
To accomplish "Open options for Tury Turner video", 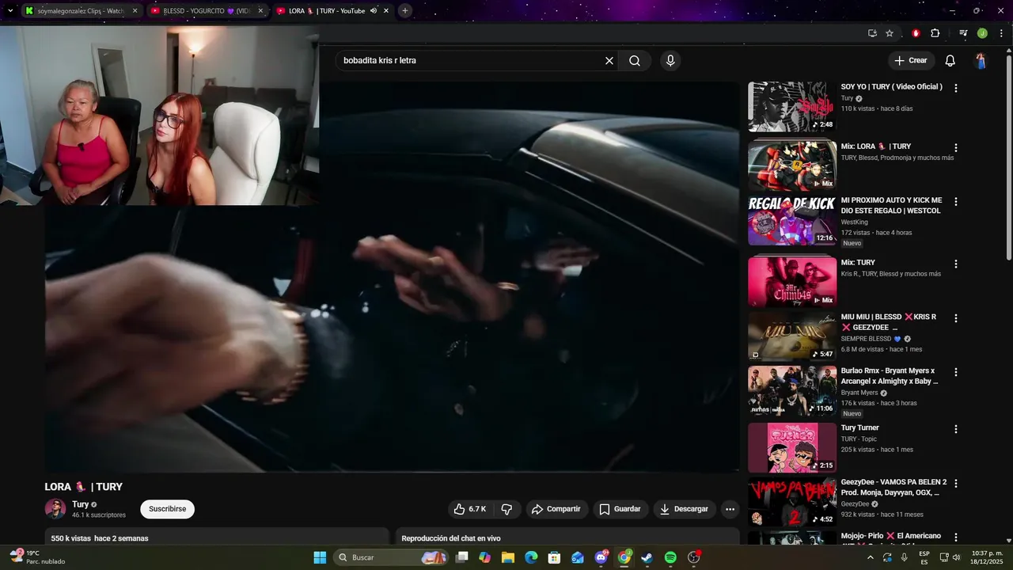I will 956,429.
